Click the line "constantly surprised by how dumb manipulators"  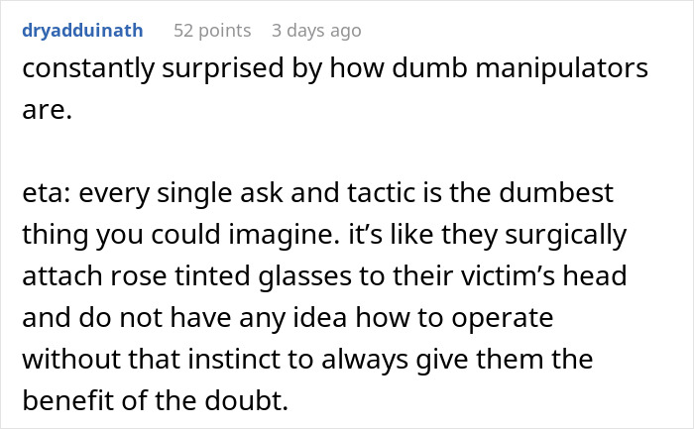(334, 69)
